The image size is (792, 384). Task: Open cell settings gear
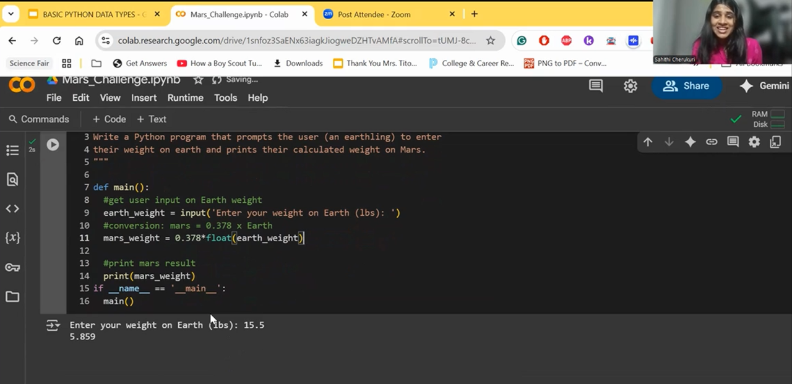pos(754,142)
